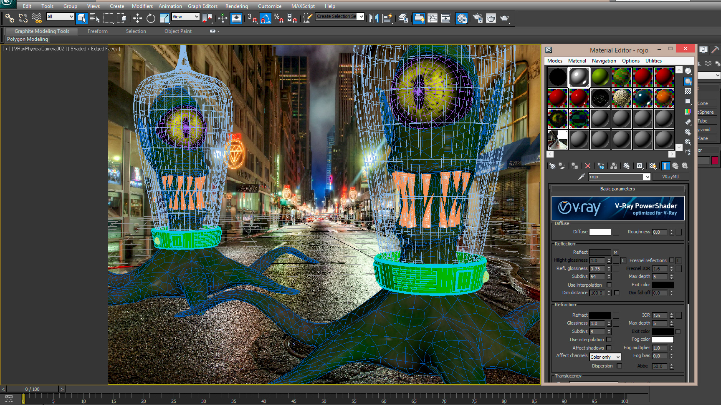Click the white Diffuse color swatch
The height and width of the screenshot is (405, 721).
(x=600, y=232)
